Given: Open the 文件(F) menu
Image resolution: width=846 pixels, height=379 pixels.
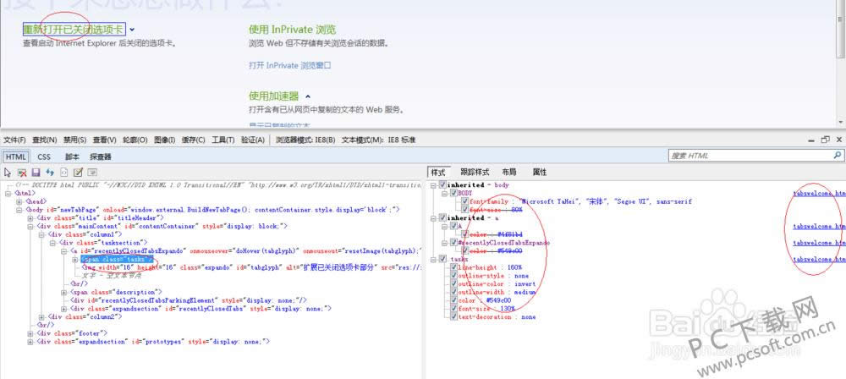Looking at the screenshot, I should 17,140.
